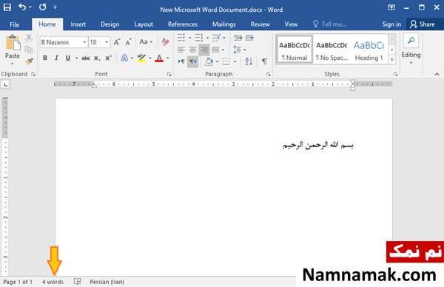Click the Borders icon
The width and height of the screenshot is (444, 287).
point(226,61)
